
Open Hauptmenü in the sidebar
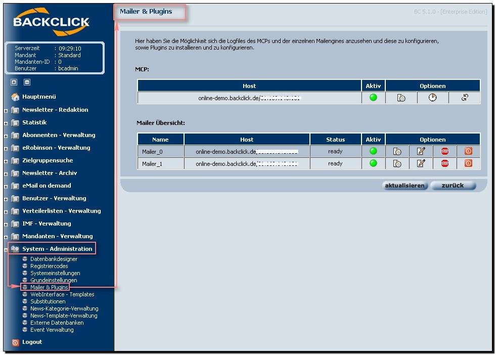[x=39, y=97]
